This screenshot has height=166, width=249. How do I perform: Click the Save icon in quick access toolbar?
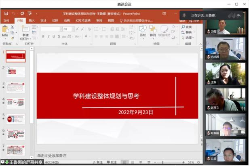[5, 13]
